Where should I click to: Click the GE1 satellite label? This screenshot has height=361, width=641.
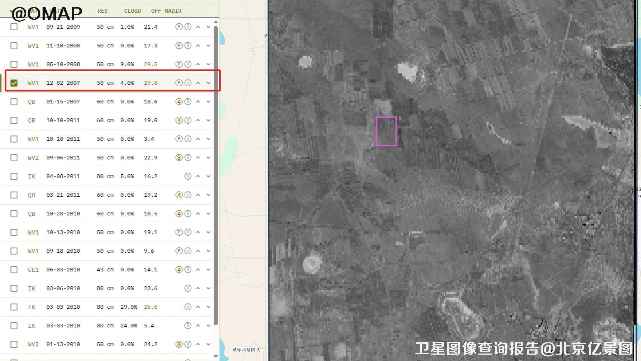[33, 270]
